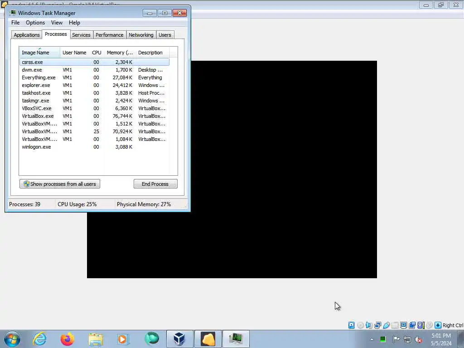Launch Internet Explorer from the taskbar
The image size is (464, 348).
tap(39, 339)
